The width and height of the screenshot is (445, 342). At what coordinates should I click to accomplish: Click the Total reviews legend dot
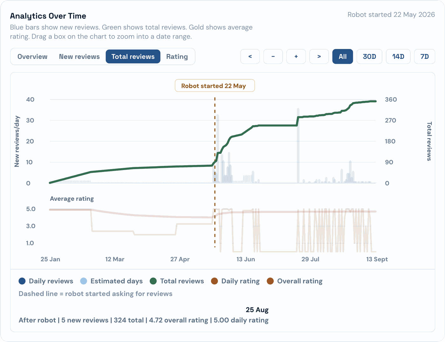(x=153, y=281)
